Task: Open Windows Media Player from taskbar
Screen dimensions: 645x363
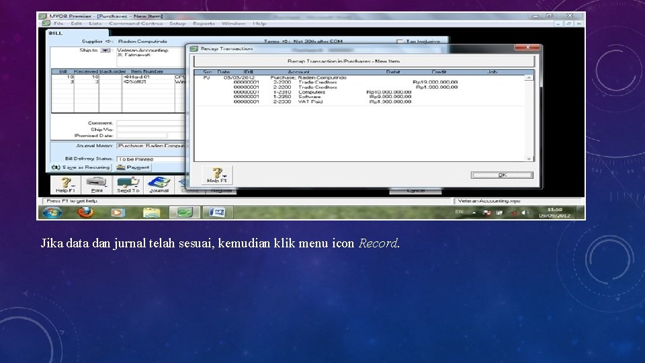Action: (x=118, y=212)
